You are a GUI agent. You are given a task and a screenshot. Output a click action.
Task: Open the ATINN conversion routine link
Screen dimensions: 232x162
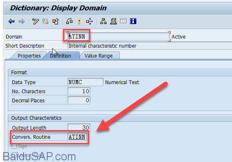(x=77, y=137)
